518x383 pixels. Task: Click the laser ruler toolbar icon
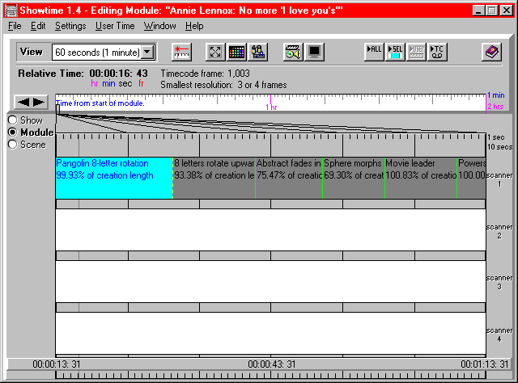(181, 53)
